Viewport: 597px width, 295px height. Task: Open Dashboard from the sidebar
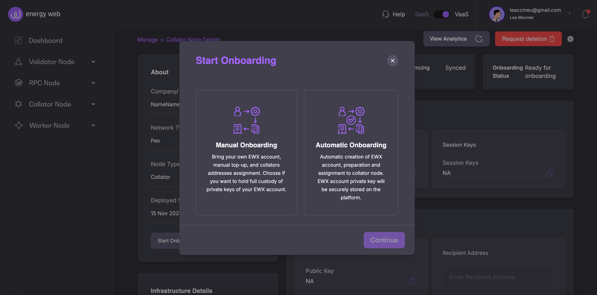pos(45,40)
